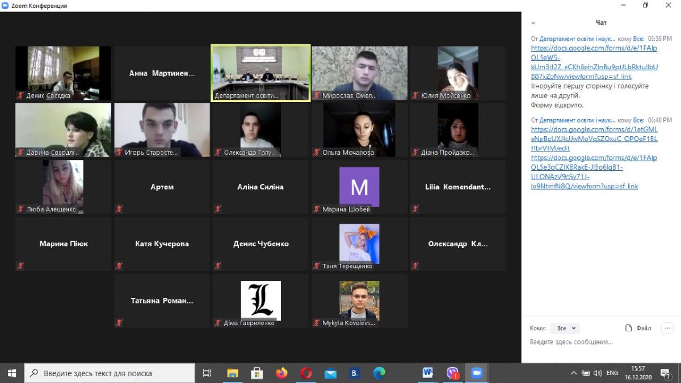Open Microsoft Store from the taskbar
The image size is (681, 383).
257,373
